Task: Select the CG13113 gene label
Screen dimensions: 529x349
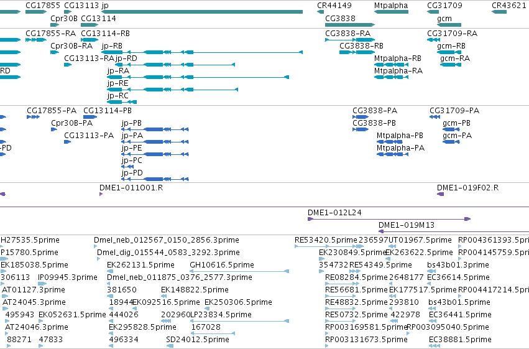Action: click(x=81, y=6)
